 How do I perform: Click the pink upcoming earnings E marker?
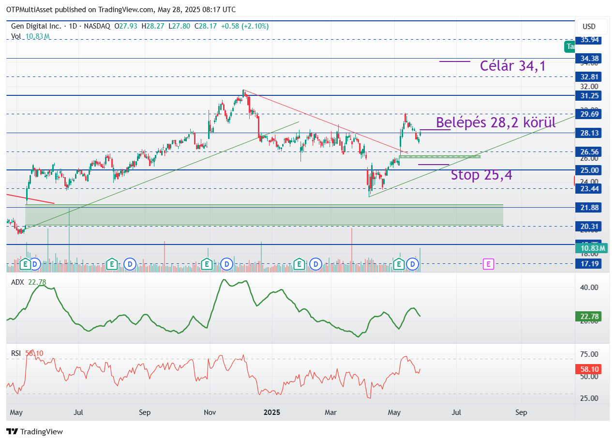coord(489,264)
